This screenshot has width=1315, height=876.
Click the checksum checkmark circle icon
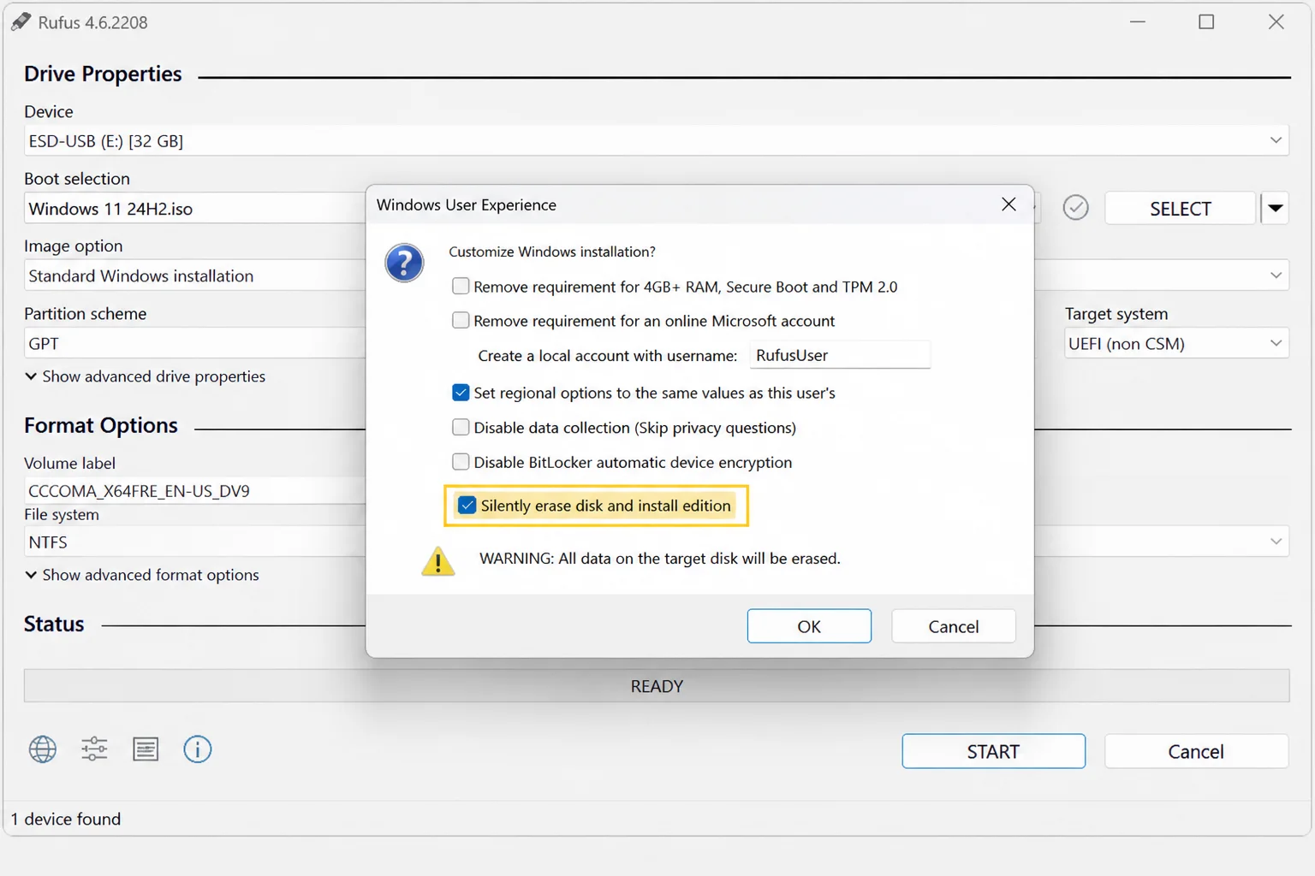point(1075,208)
